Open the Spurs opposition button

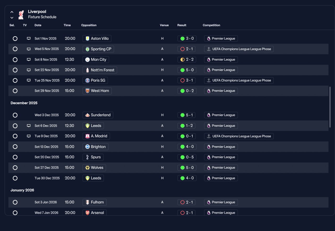(93, 157)
